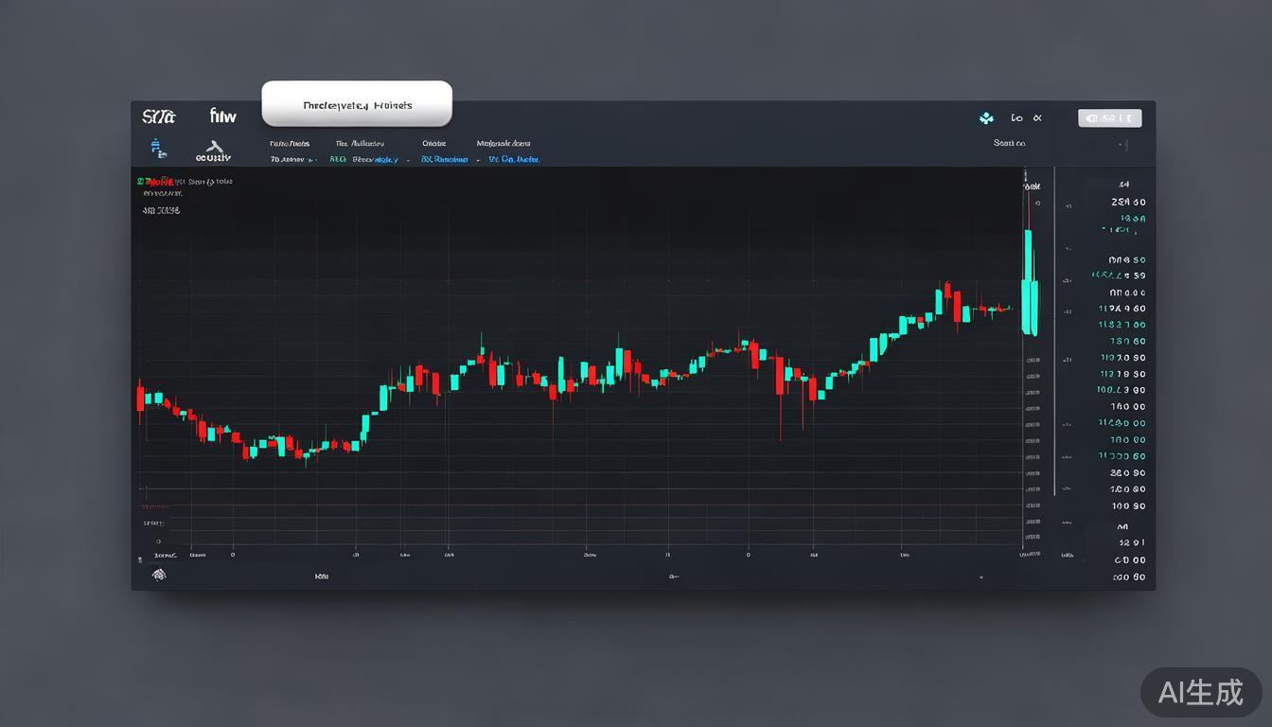The width and height of the screenshot is (1272, 727).
Task: Select the top white price in the right column
Action: click(1128, 202)
